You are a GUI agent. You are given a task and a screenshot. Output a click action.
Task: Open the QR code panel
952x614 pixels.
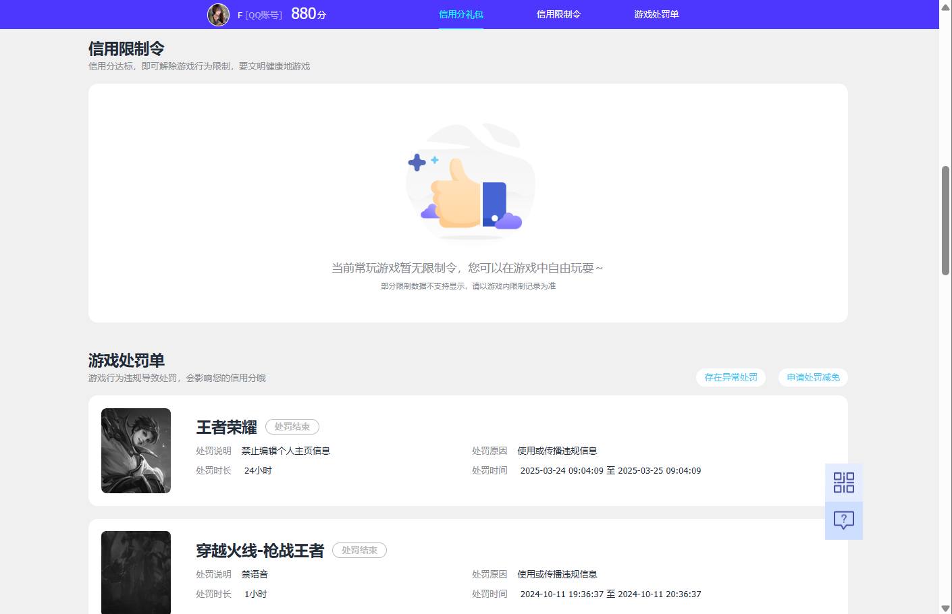point(843,482)
